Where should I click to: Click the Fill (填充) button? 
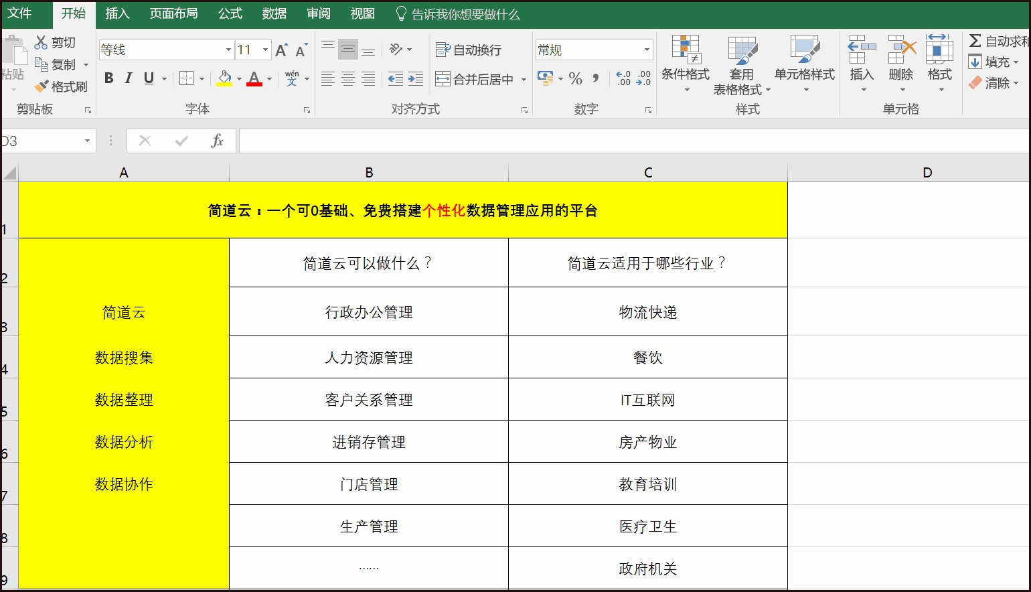tap(994, 62)
